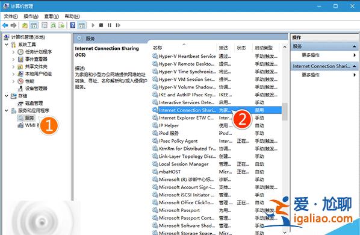Select Hyper-V Time Synchroniz... row
The image size is (360, 235).
217,72
